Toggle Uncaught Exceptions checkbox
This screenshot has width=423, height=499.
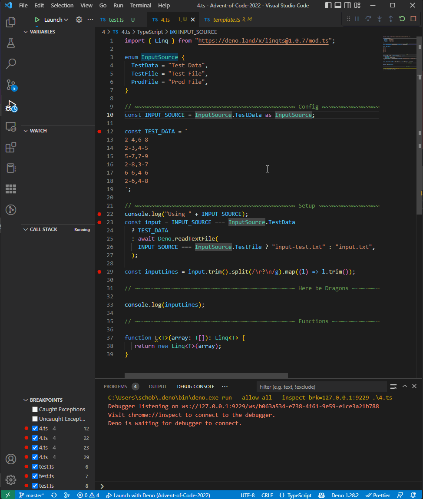35,419
